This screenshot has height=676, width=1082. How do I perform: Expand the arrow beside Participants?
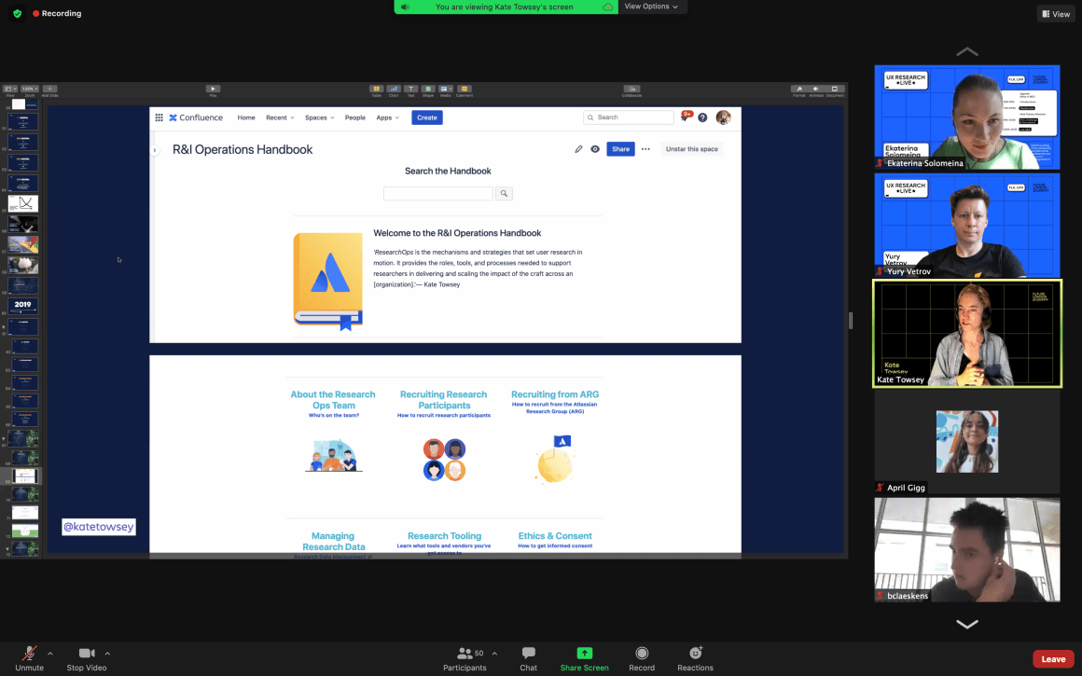tap(494, 654)
